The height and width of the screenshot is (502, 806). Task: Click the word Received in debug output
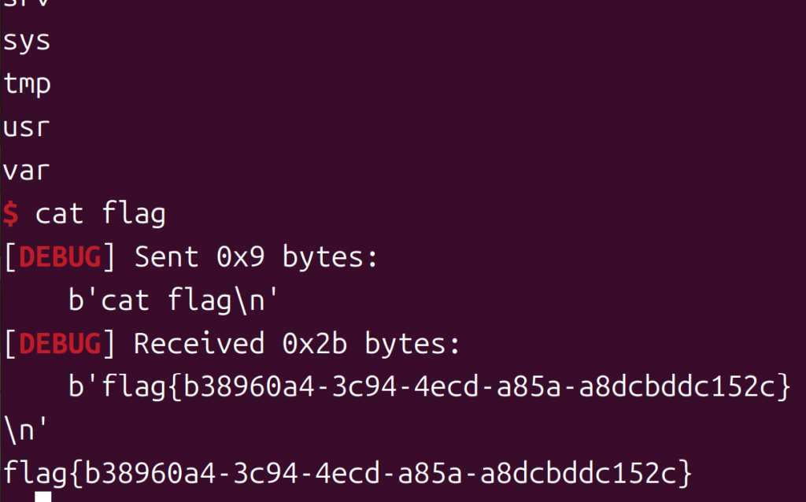point(199,343)
